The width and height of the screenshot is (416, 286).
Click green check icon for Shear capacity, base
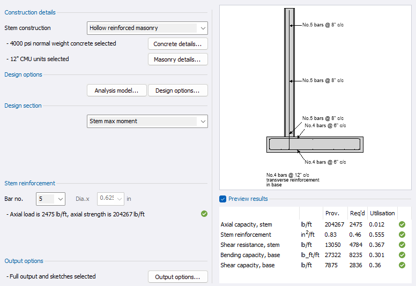pos(402,265)
